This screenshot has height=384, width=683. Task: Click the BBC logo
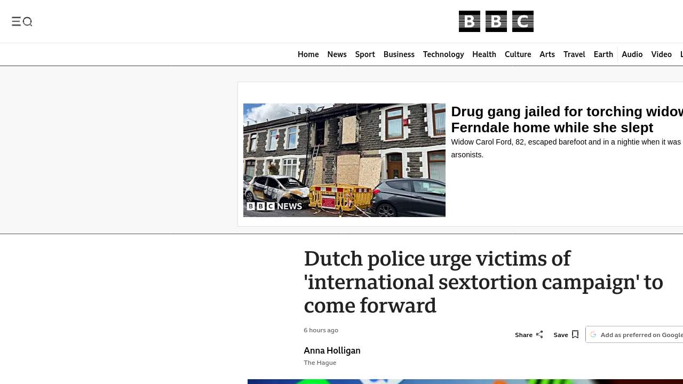pyautogui.click(x=496, y=21)
